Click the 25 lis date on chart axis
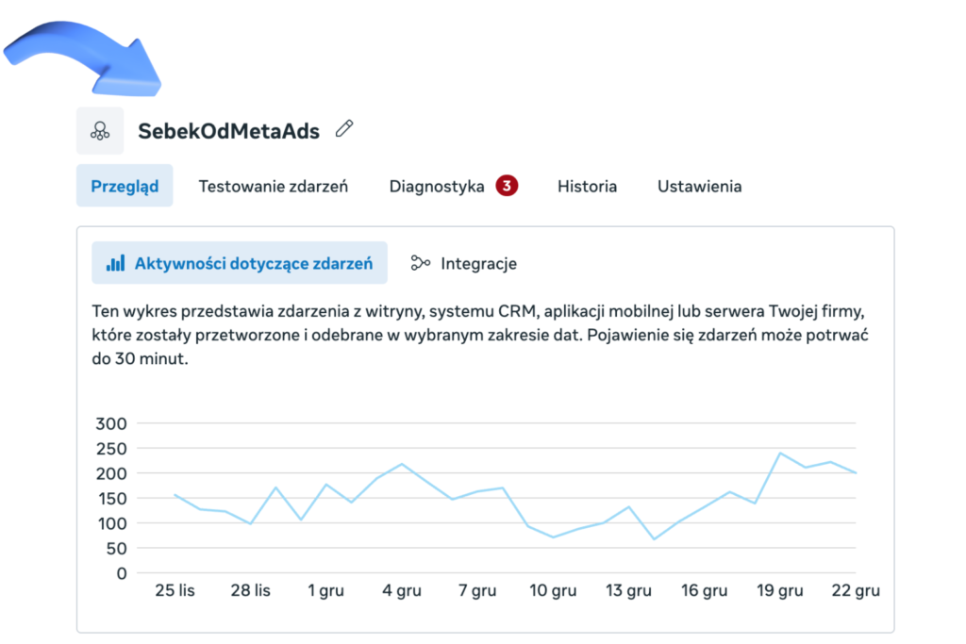 (175, 591)
